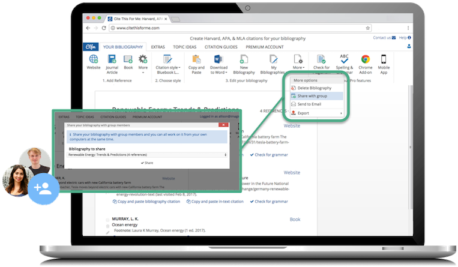Viewport: 458px width, 267px height.
Task: Click the Book type label
Action: (295, 220)
